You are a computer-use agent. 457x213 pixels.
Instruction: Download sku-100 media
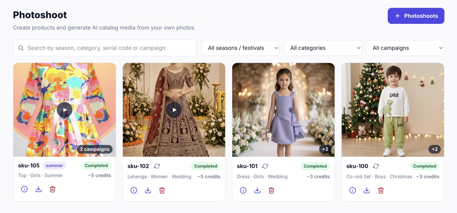coord(366,190)
